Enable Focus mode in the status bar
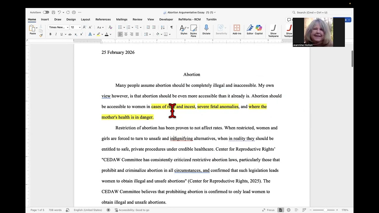The height and width of the screenshot is (213, 379). click(268, 210)
